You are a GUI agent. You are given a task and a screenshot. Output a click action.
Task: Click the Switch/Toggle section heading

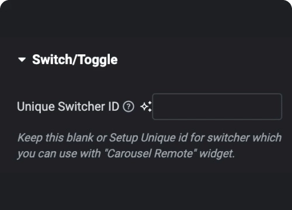click(75, 60)
